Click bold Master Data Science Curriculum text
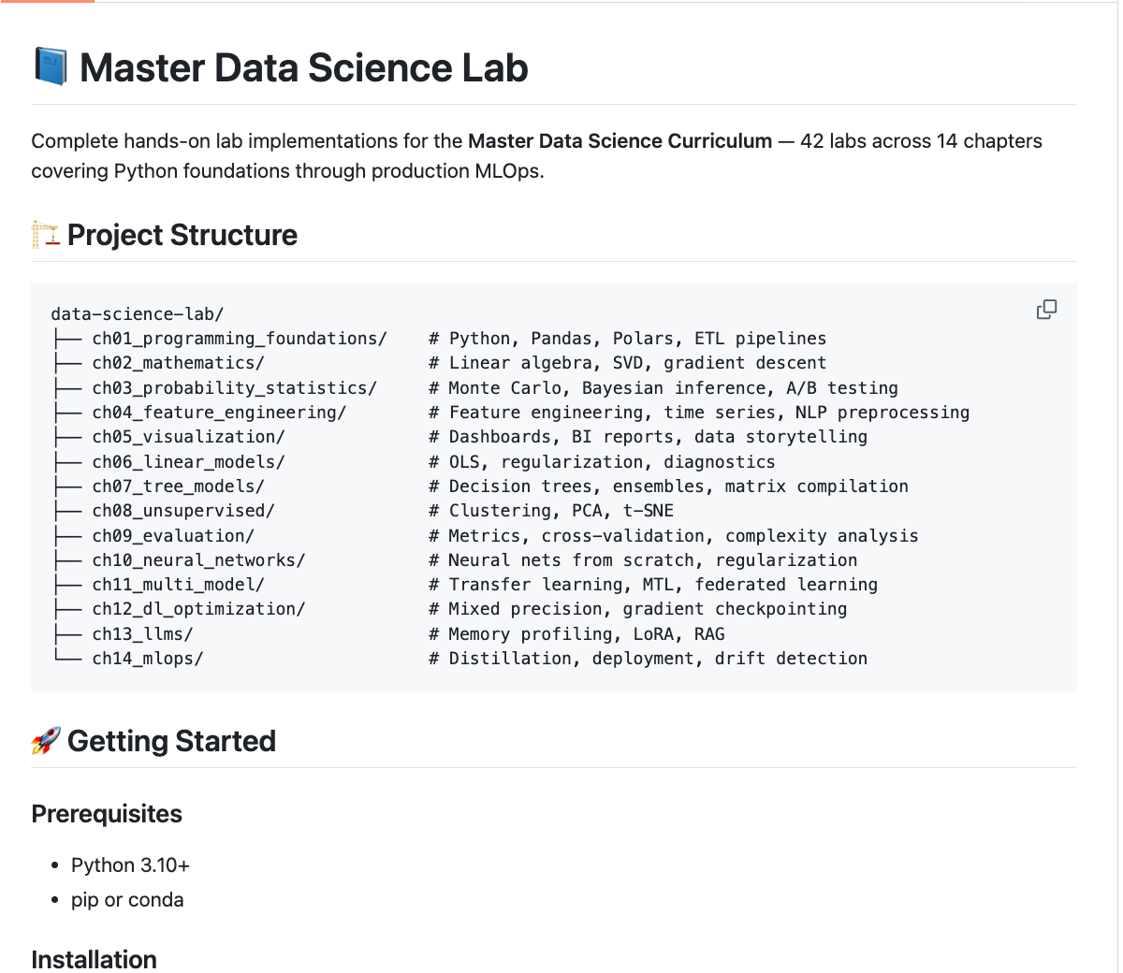Image resolution: width=1123 pixels, height=973 pixels. tap(620, 141)
